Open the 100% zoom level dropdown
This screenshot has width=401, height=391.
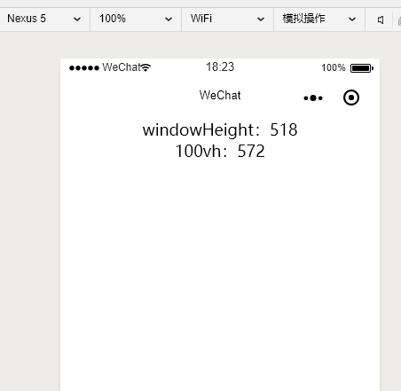(x=136, y=20)
